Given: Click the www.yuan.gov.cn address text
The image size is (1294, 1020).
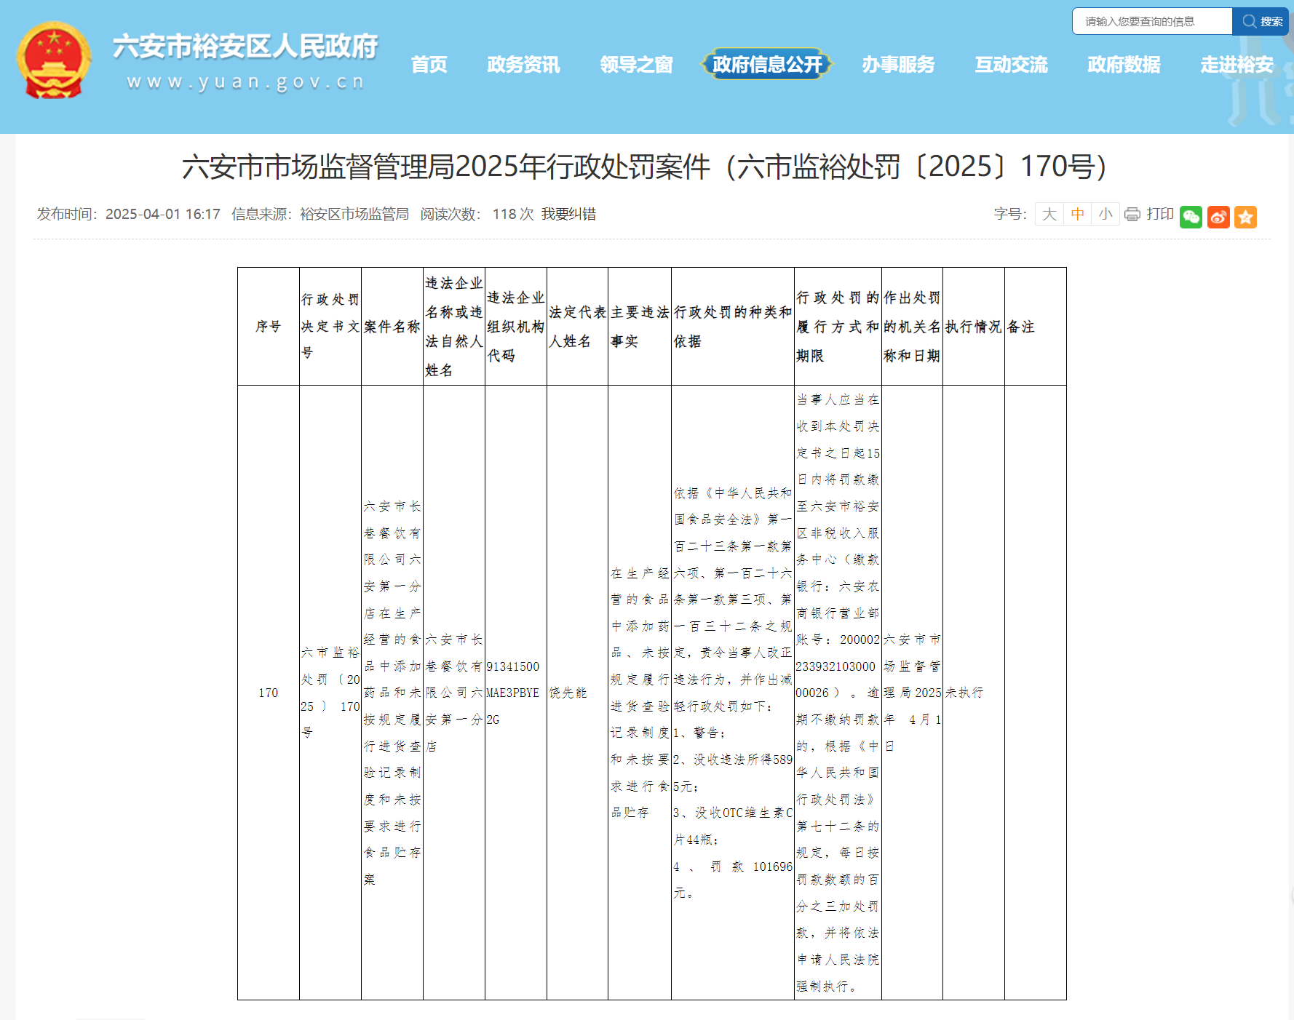Looking at the screenshot, I should tap(245, 82).
